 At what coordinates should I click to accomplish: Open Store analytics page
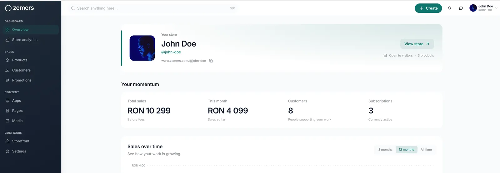(31, 40)
